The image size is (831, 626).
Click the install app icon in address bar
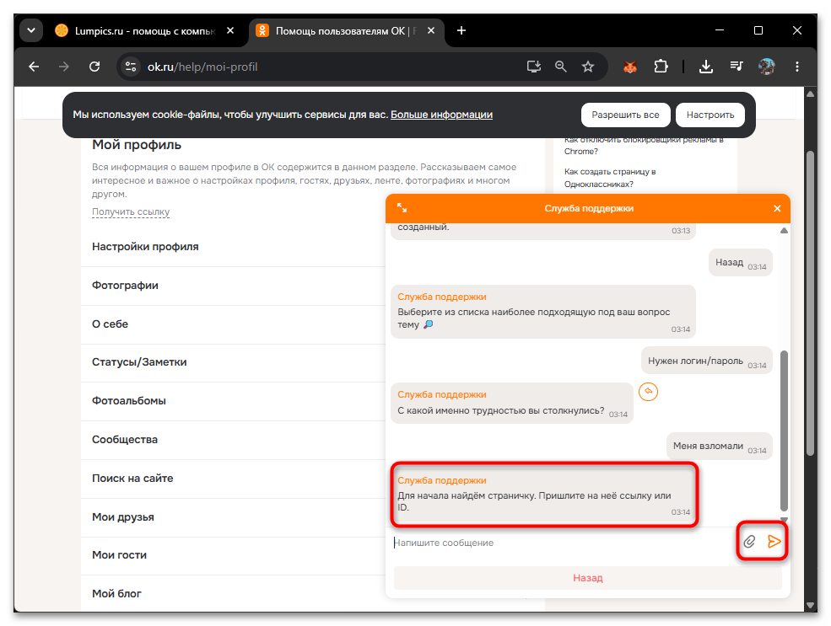(534, 67)
